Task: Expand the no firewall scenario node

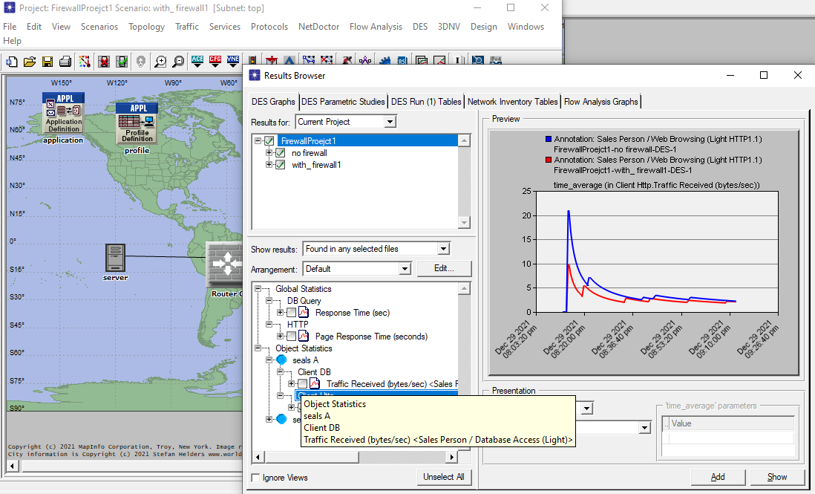Action: tap(269, 153)
